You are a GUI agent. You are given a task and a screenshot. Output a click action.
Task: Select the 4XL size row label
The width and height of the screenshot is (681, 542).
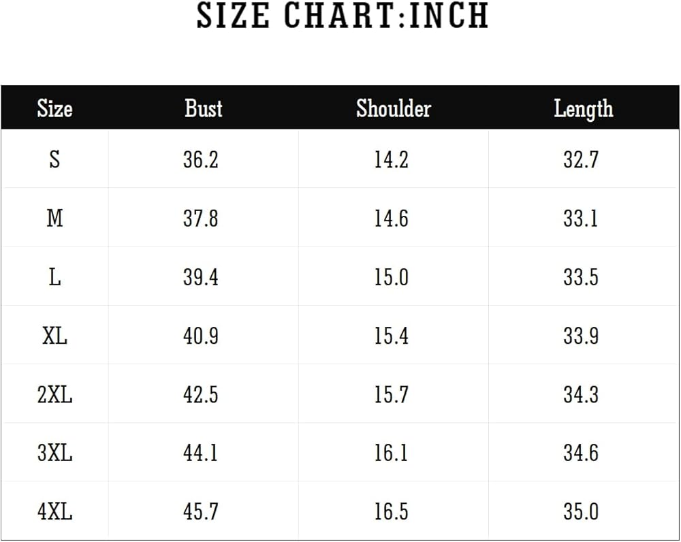(54, 511)
